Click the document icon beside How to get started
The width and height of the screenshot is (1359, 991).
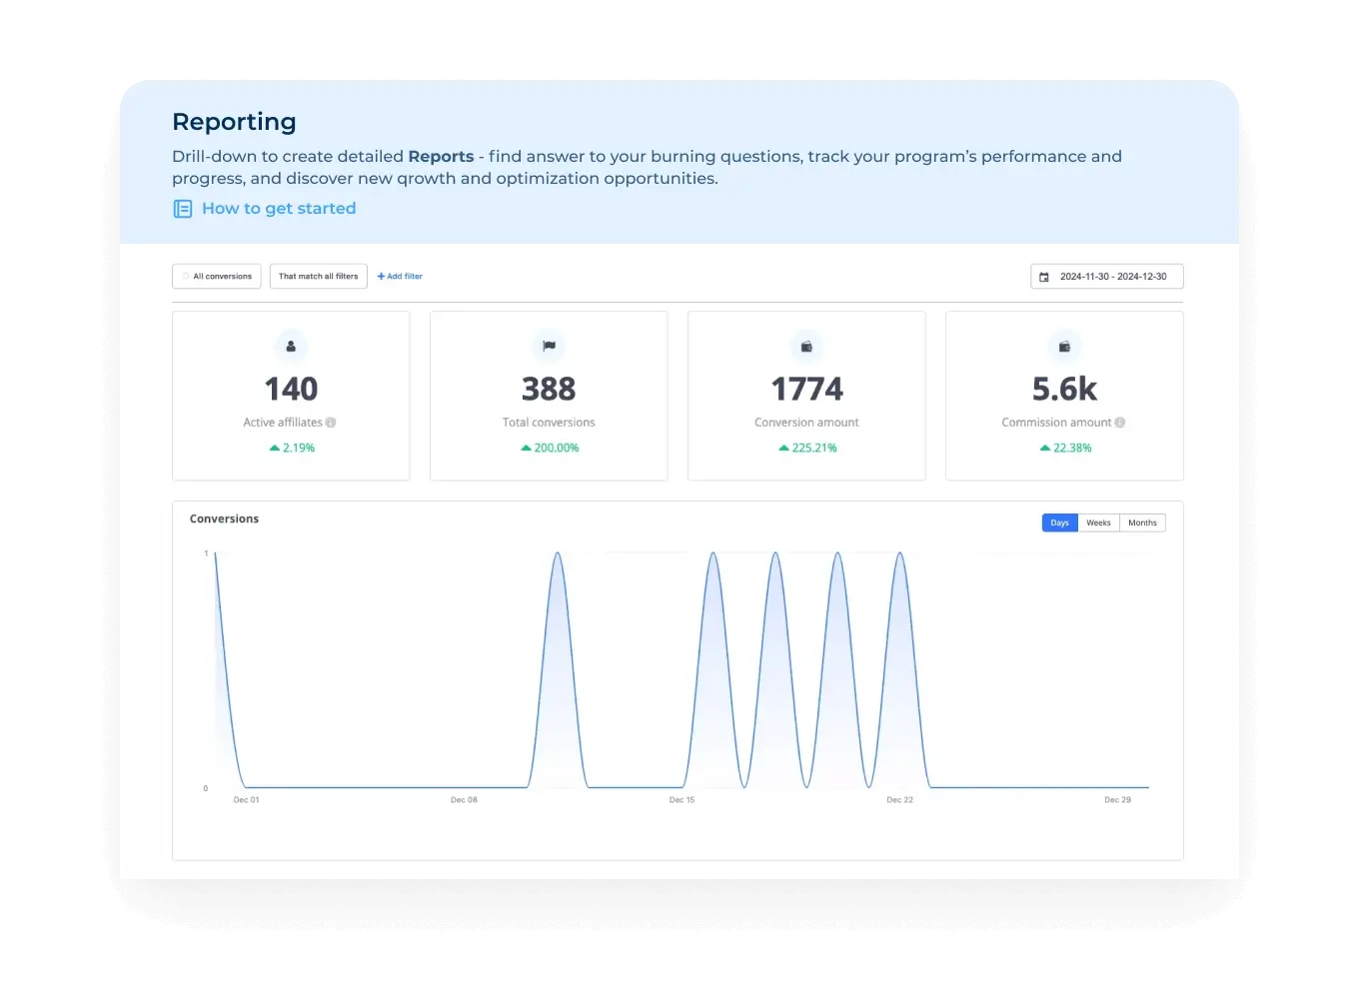click(183, 209)
